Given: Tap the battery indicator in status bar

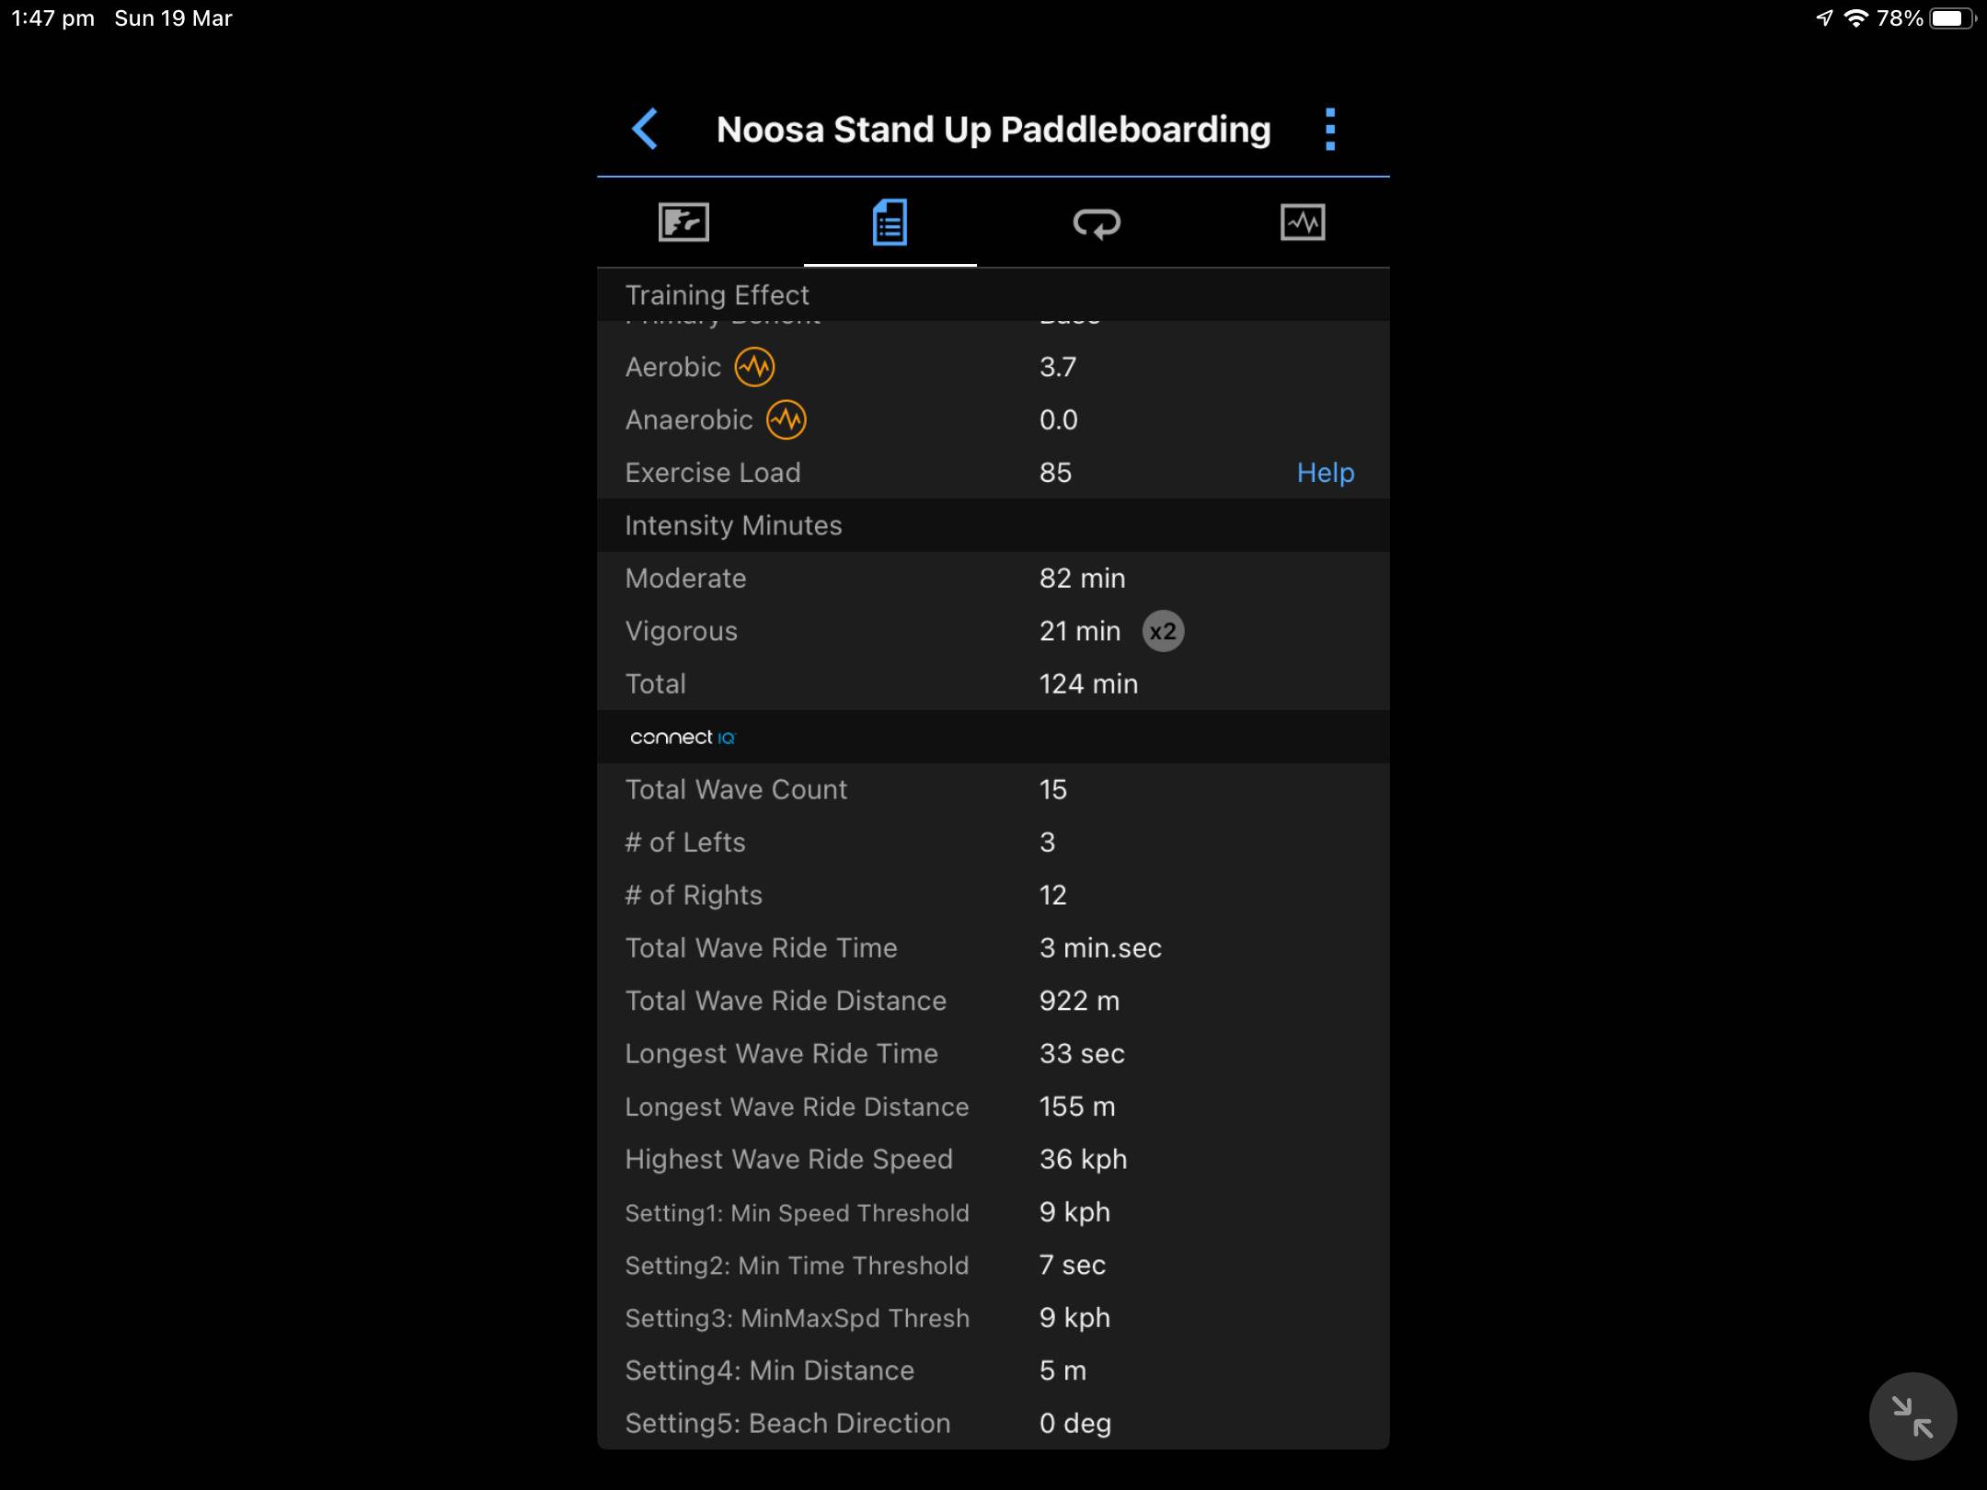Looking at the screenshot, I should click(1951, 18).
